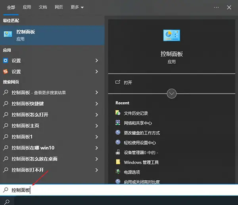
Task: Open the 更多 filter dropdown
Action: pyautogui.click(x=77, y=7)
